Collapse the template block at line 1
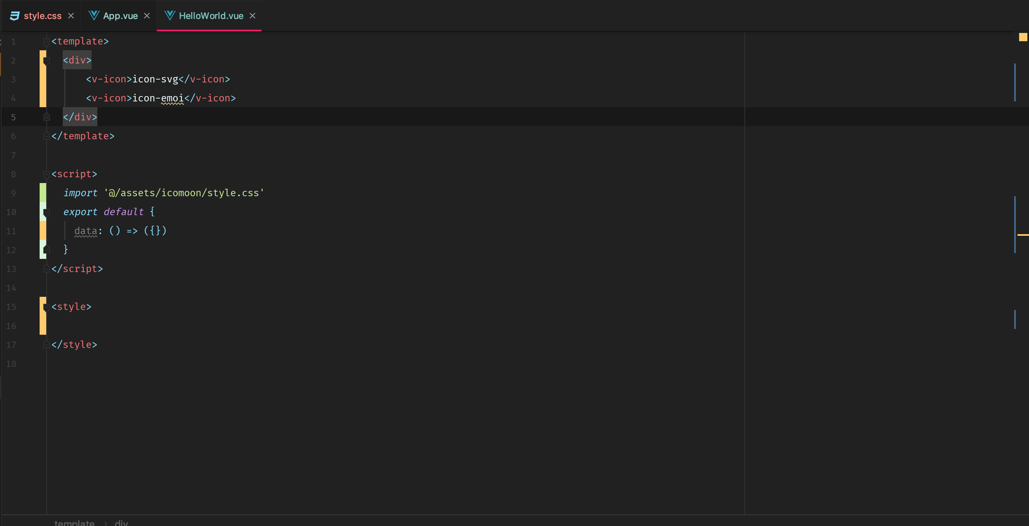This screenshot has height=526, width=1029. pos(46,42)
